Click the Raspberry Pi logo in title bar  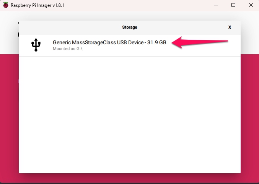pos(5,5)
